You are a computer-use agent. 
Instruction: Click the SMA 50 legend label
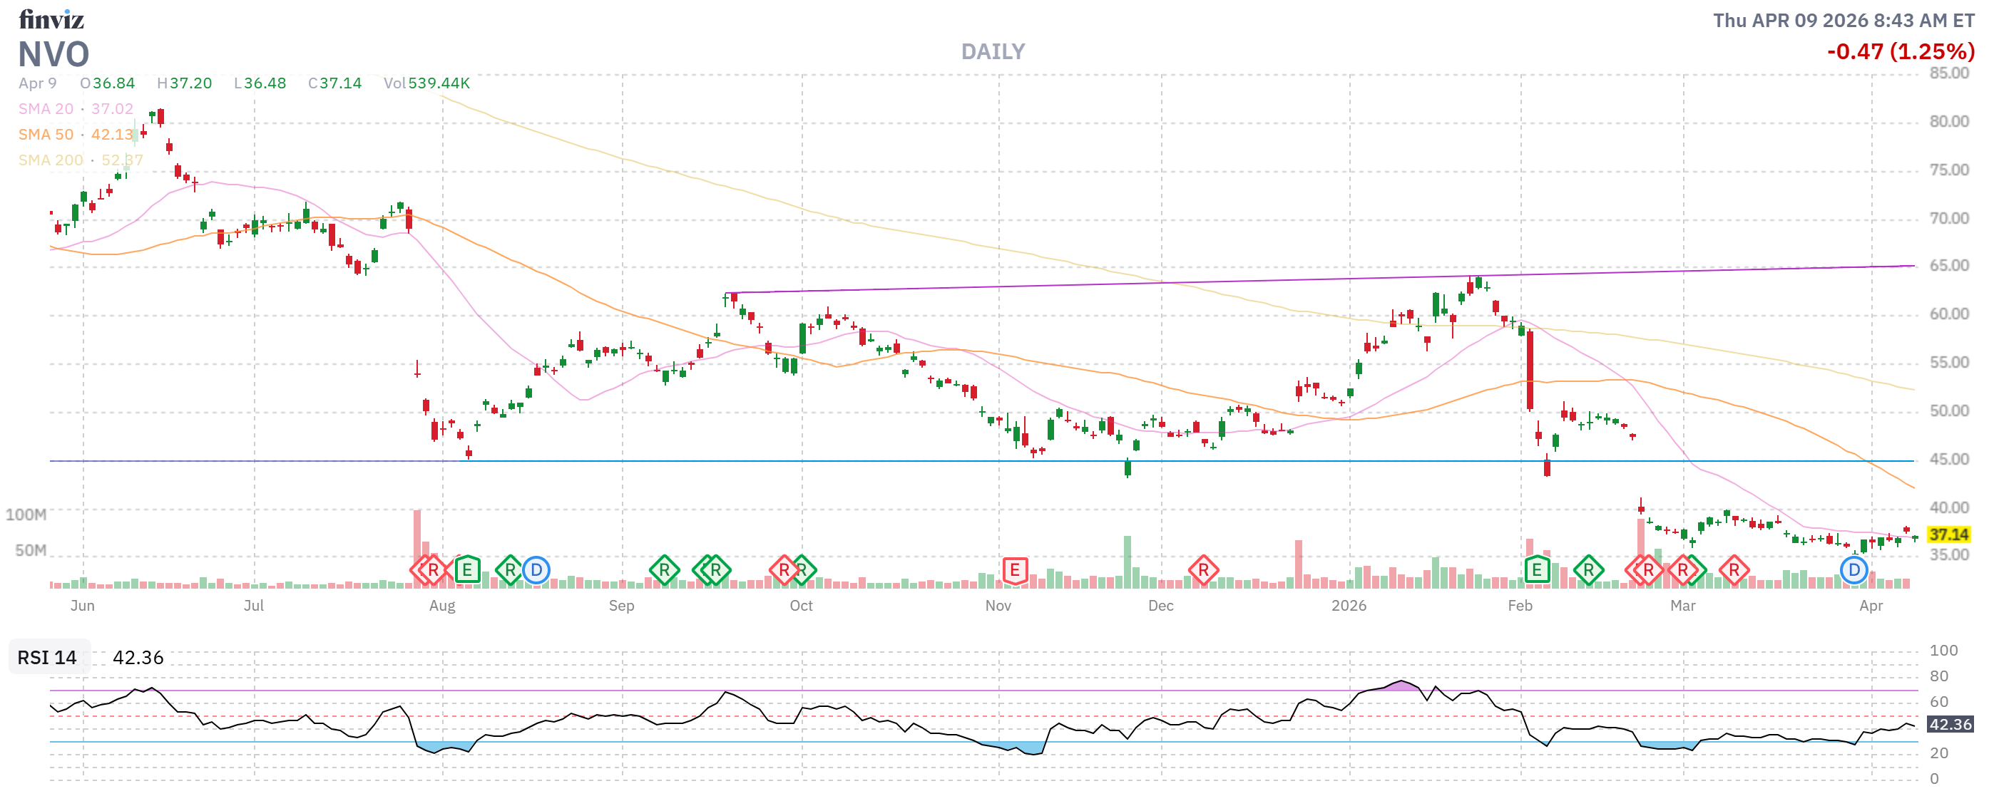tap(46, 135)
